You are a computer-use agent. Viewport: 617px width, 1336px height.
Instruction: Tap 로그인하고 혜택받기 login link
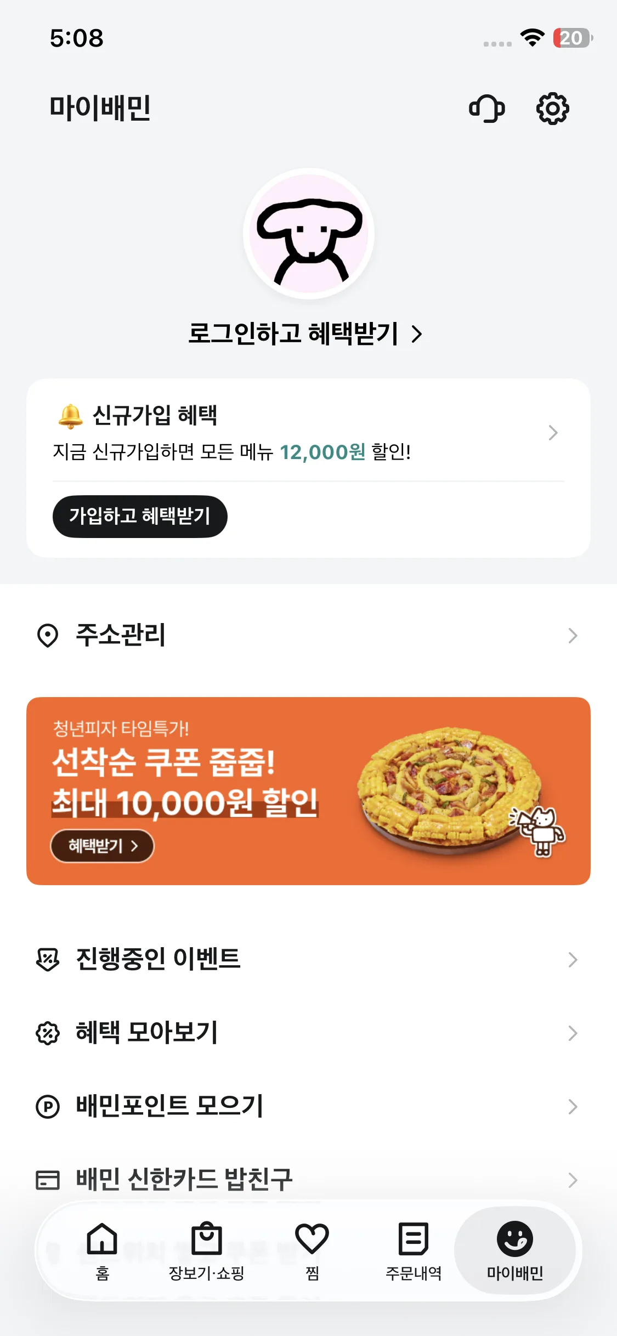(305, 333)
